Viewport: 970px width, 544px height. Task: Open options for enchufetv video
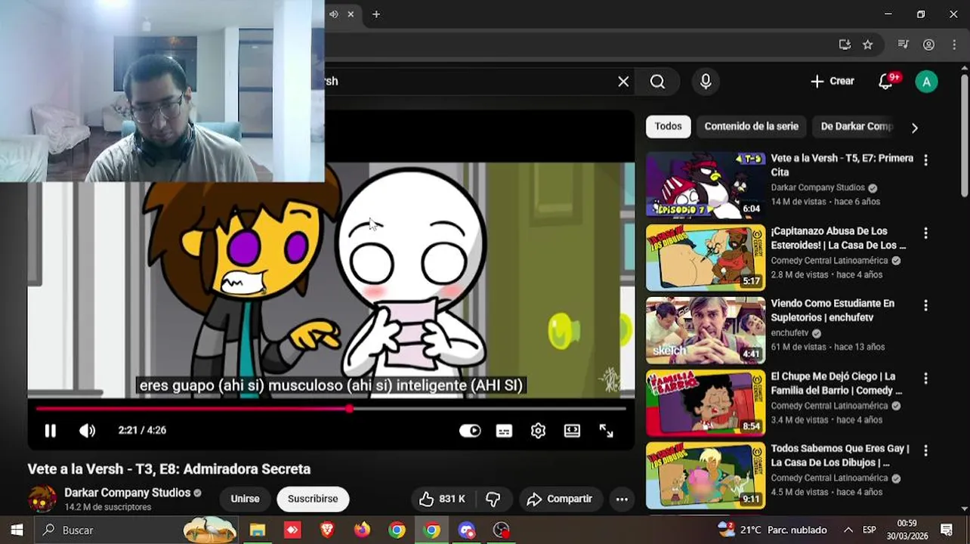click(925, 305)
